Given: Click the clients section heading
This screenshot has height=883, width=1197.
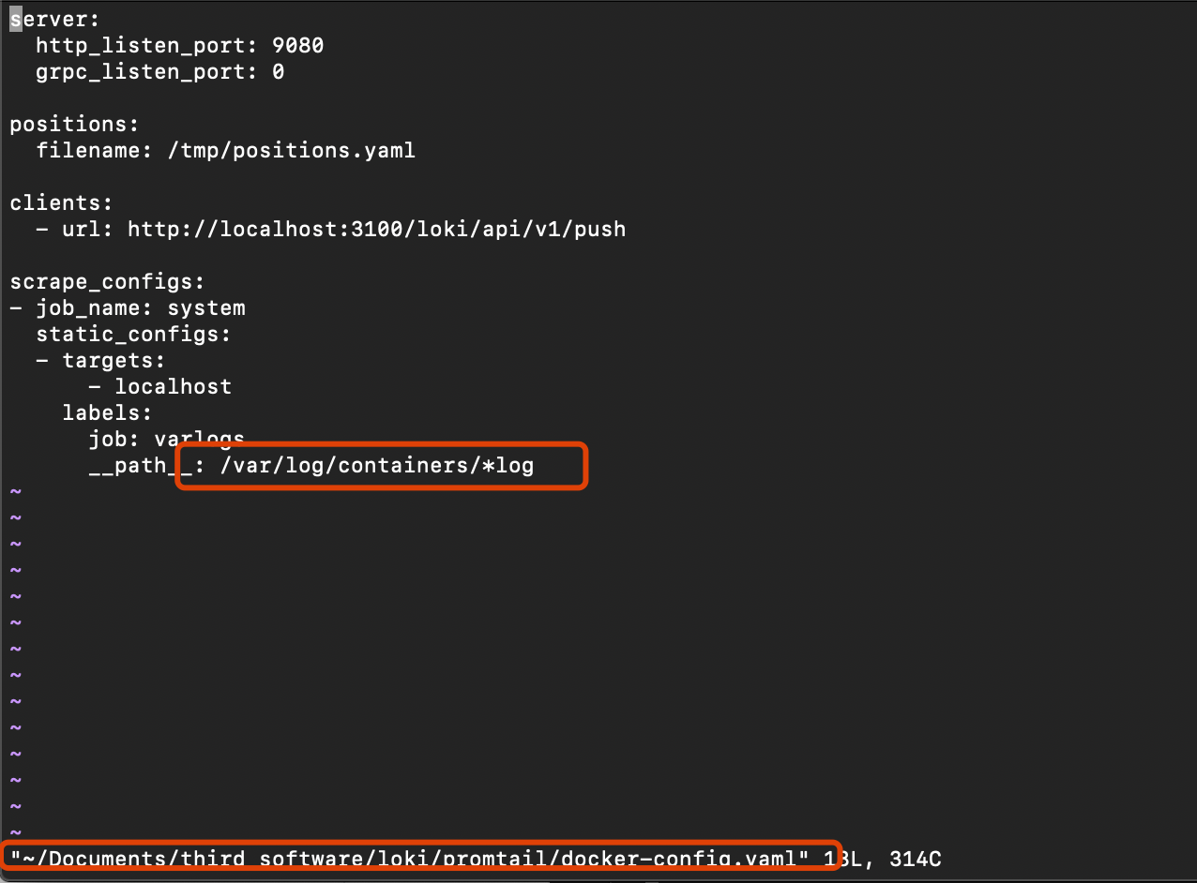Looking at the screenshot, I should click(60, 203).
